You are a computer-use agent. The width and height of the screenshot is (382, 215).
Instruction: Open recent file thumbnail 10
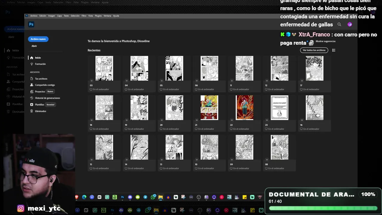(x=209, y=147)
